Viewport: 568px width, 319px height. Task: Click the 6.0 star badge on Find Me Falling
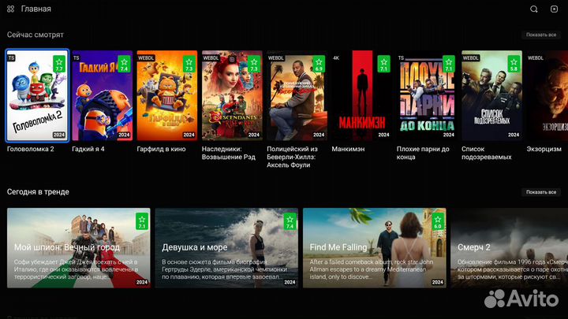pyautogui.click(x=438, y=221)
